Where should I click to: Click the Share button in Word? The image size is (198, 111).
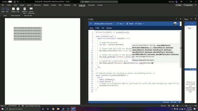178,5
